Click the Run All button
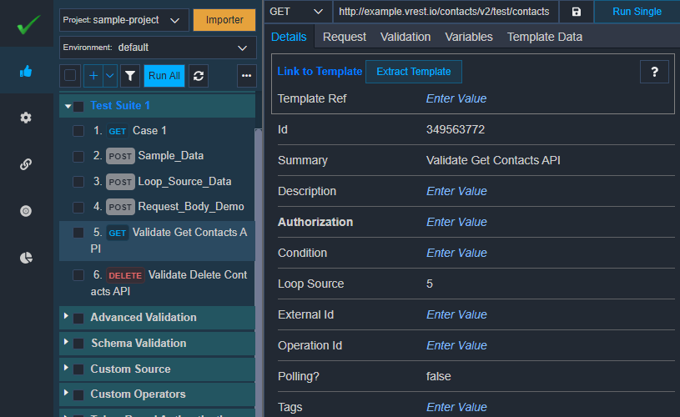 point(164,76)
